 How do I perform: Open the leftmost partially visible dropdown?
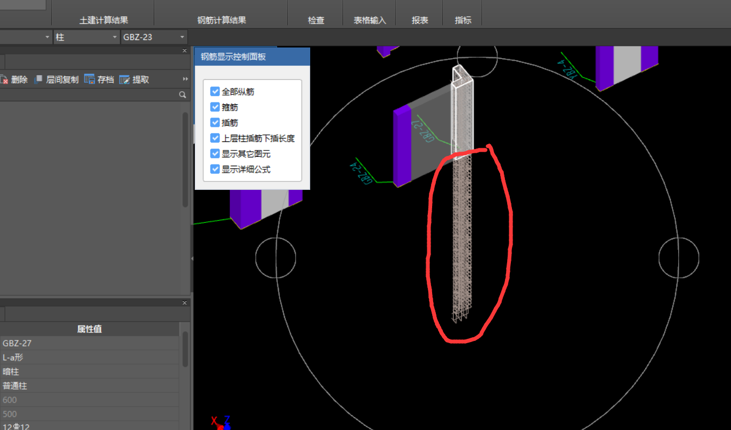pos(25,37)
